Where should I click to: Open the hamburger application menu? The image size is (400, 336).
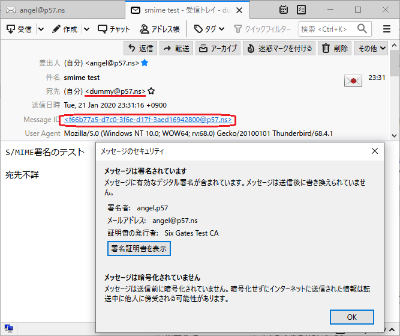(x=387, y=29)
